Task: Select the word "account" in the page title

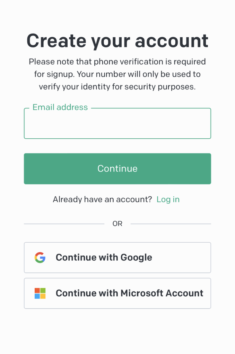Action: (172, 41)
